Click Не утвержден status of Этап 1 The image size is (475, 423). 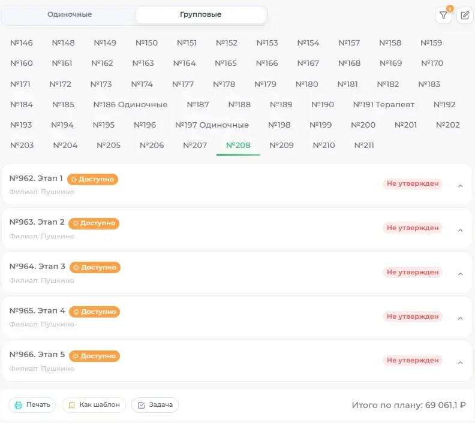tap(412, 183)
